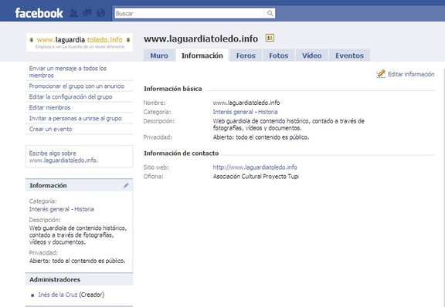Click the Escribe algo sobre text box

tap(79, 157)
